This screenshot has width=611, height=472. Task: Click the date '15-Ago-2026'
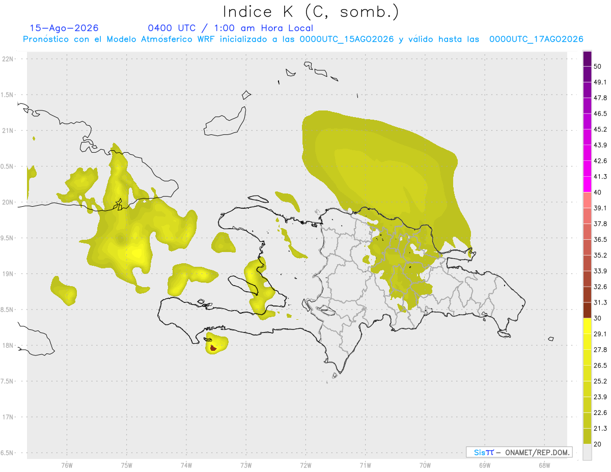(x=64, y=28)
